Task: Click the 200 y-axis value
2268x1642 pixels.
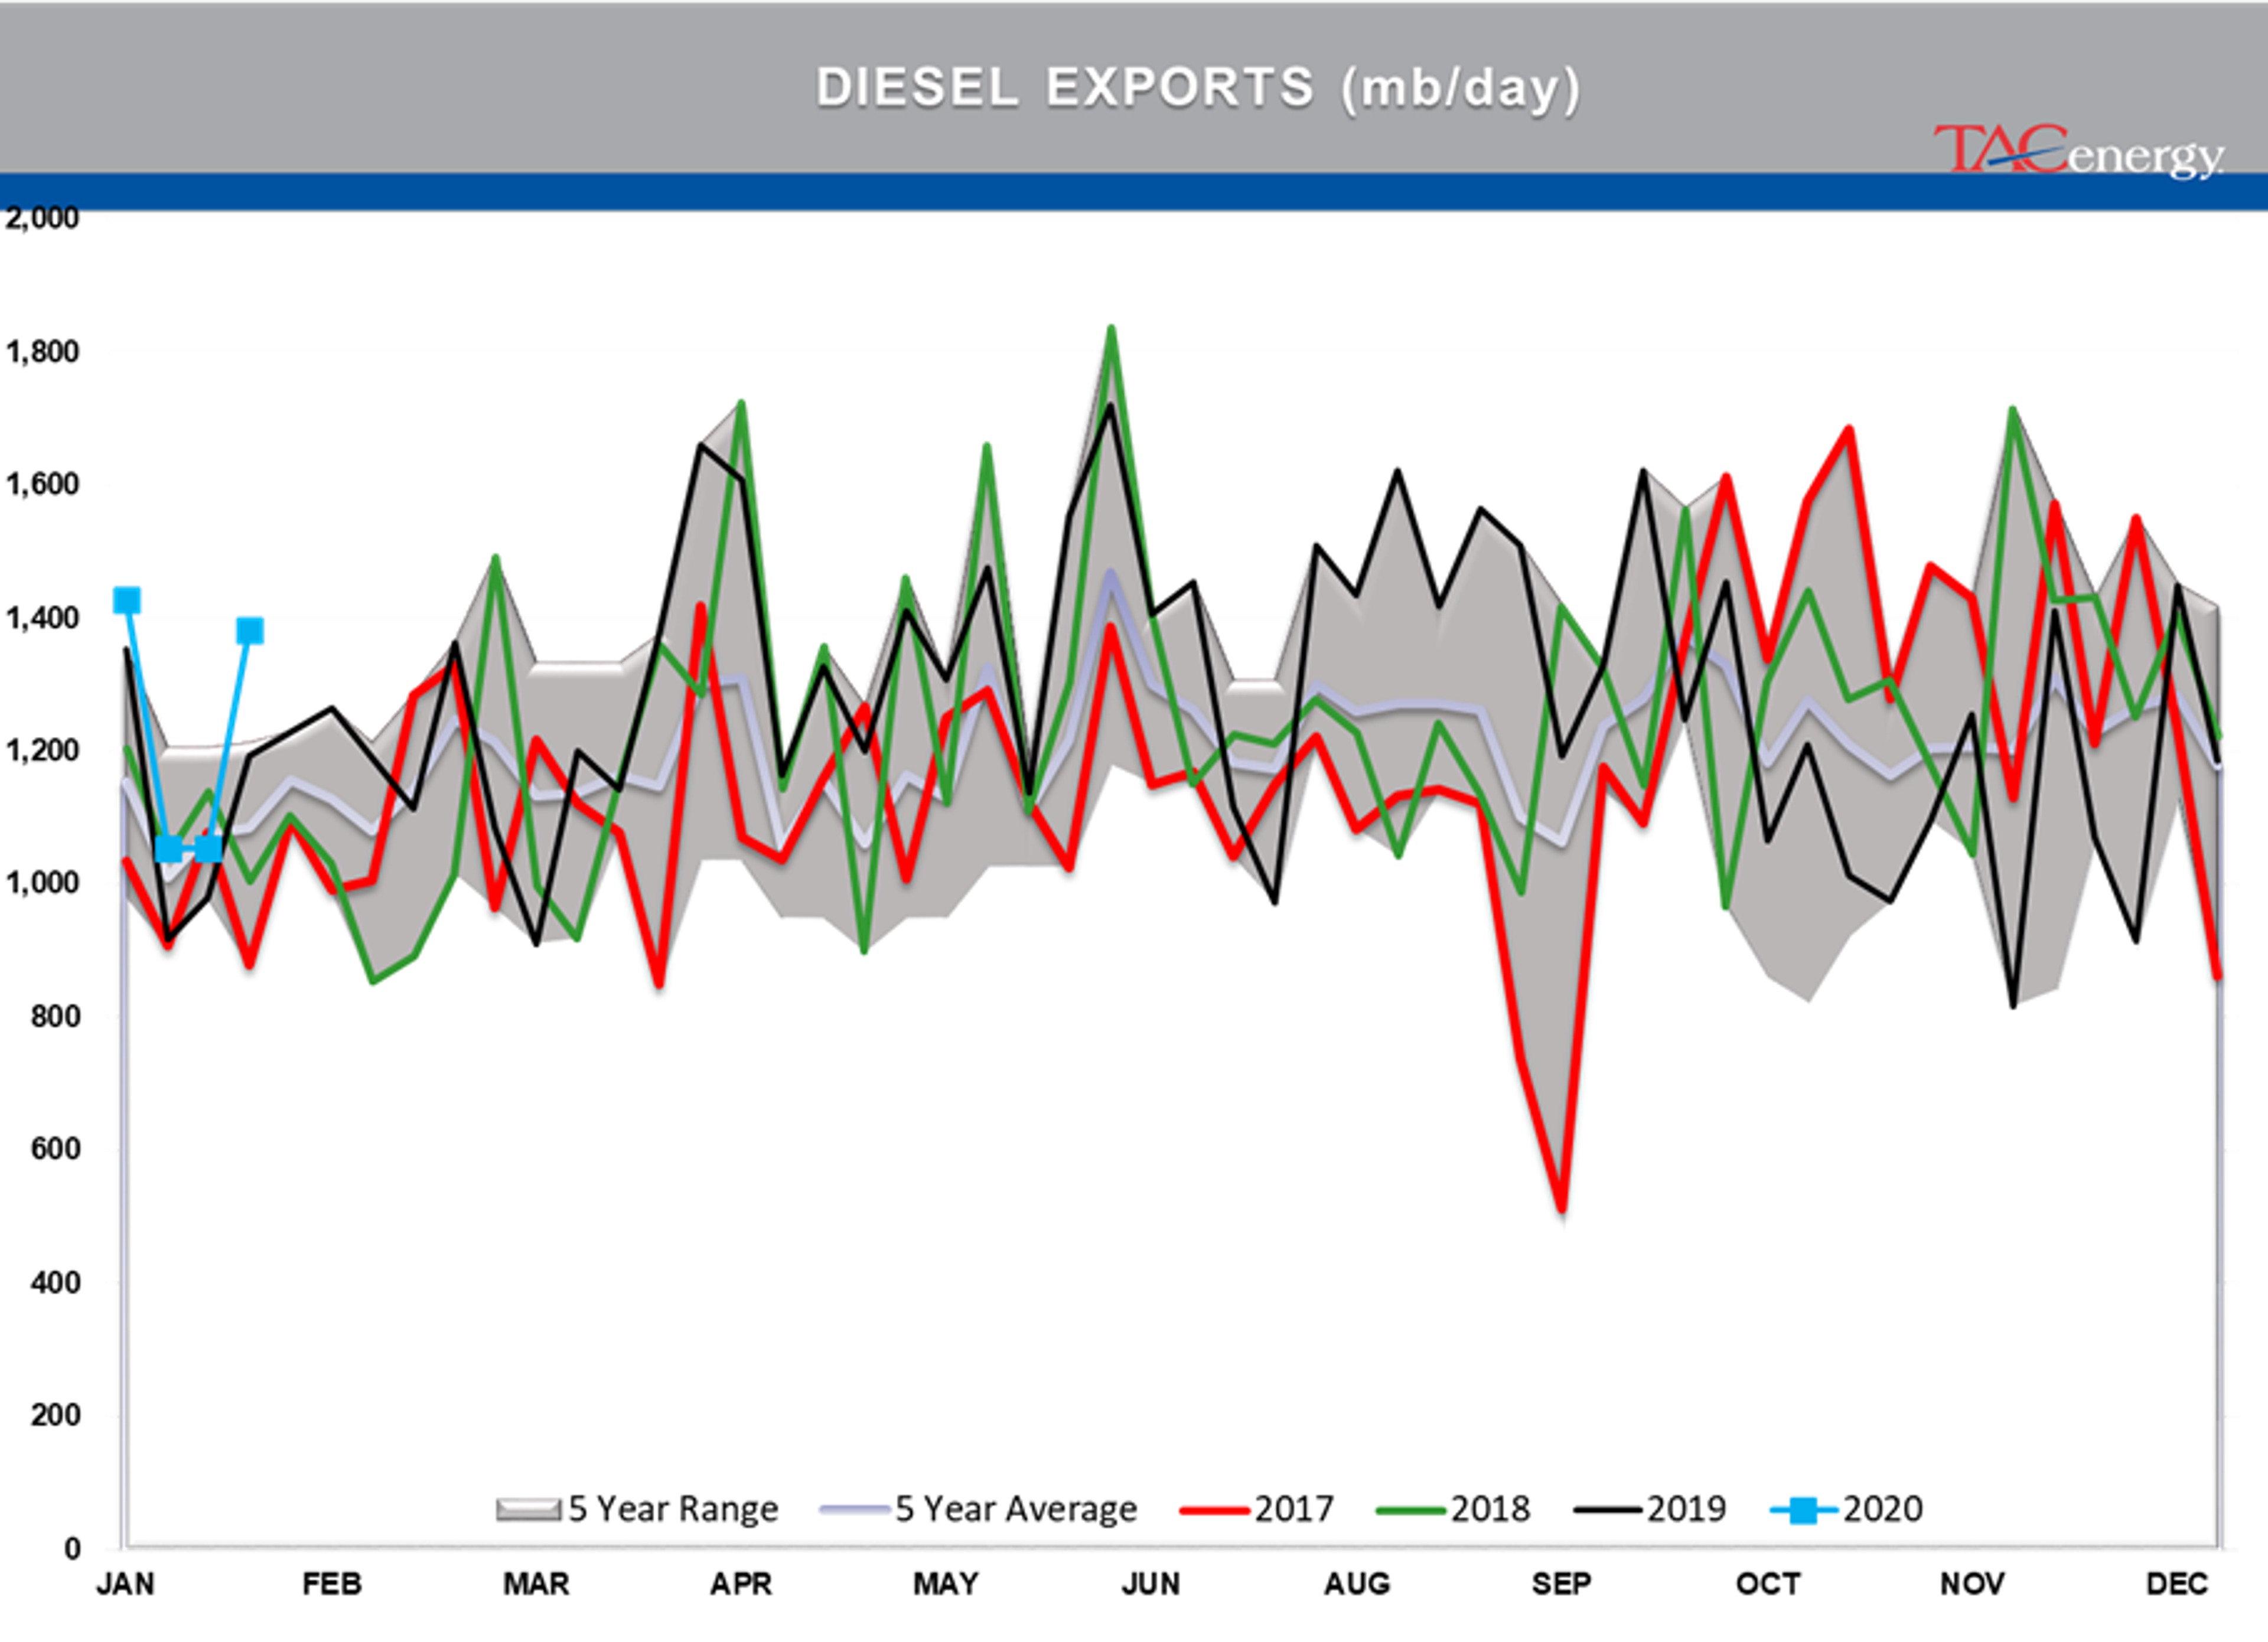Action: click(x=55, y=1416)
